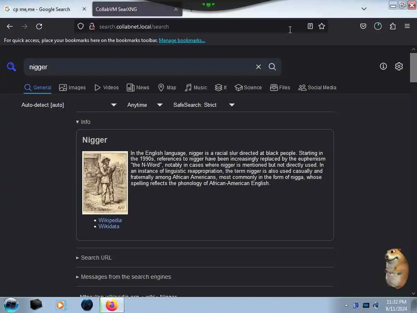Open the SafeSearch: Strict dropdown
This screenshot has width=417, height=313.
tap(204, 105)
